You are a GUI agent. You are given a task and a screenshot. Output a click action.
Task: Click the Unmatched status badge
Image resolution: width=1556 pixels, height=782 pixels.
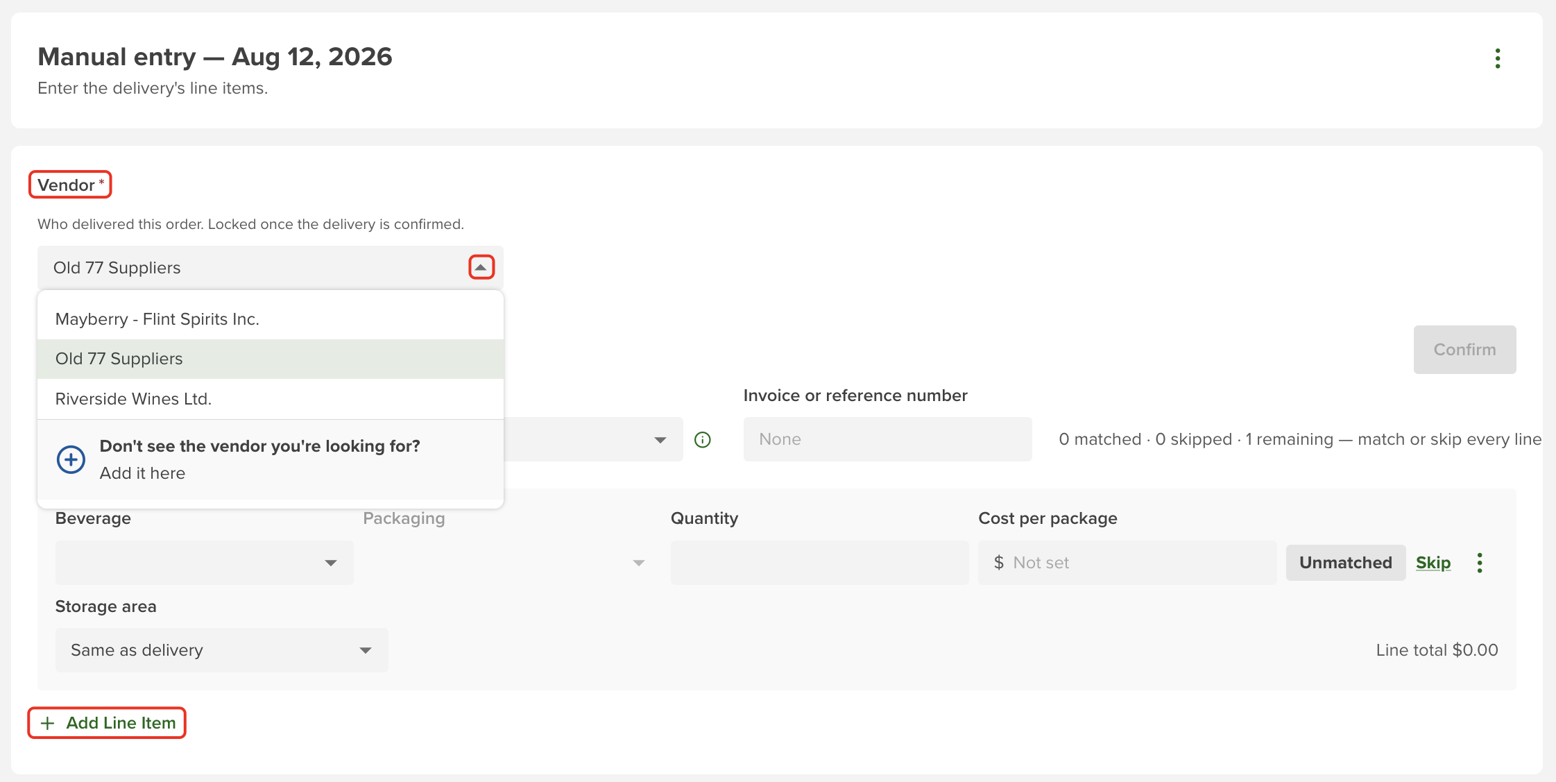pyautogui.click(x=1345, y=563)
